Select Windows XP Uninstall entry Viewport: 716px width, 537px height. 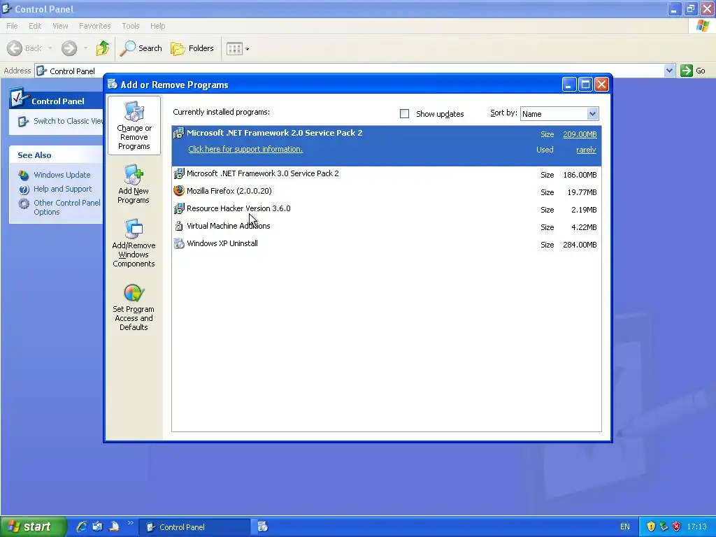tap(386, 244)
